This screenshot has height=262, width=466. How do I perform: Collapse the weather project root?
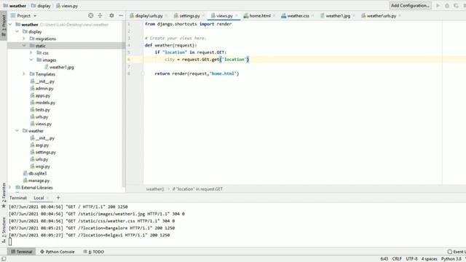10,24
